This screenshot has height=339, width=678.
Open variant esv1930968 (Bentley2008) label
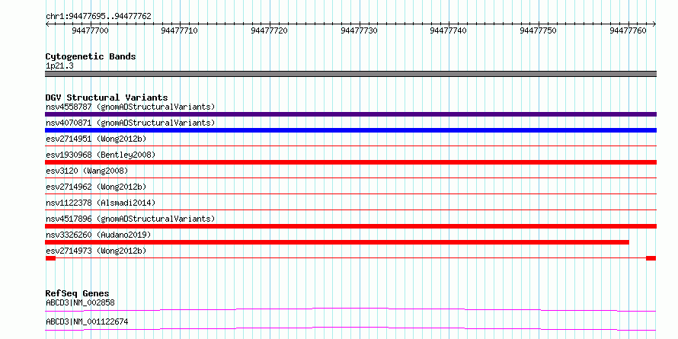click(101, 155)
